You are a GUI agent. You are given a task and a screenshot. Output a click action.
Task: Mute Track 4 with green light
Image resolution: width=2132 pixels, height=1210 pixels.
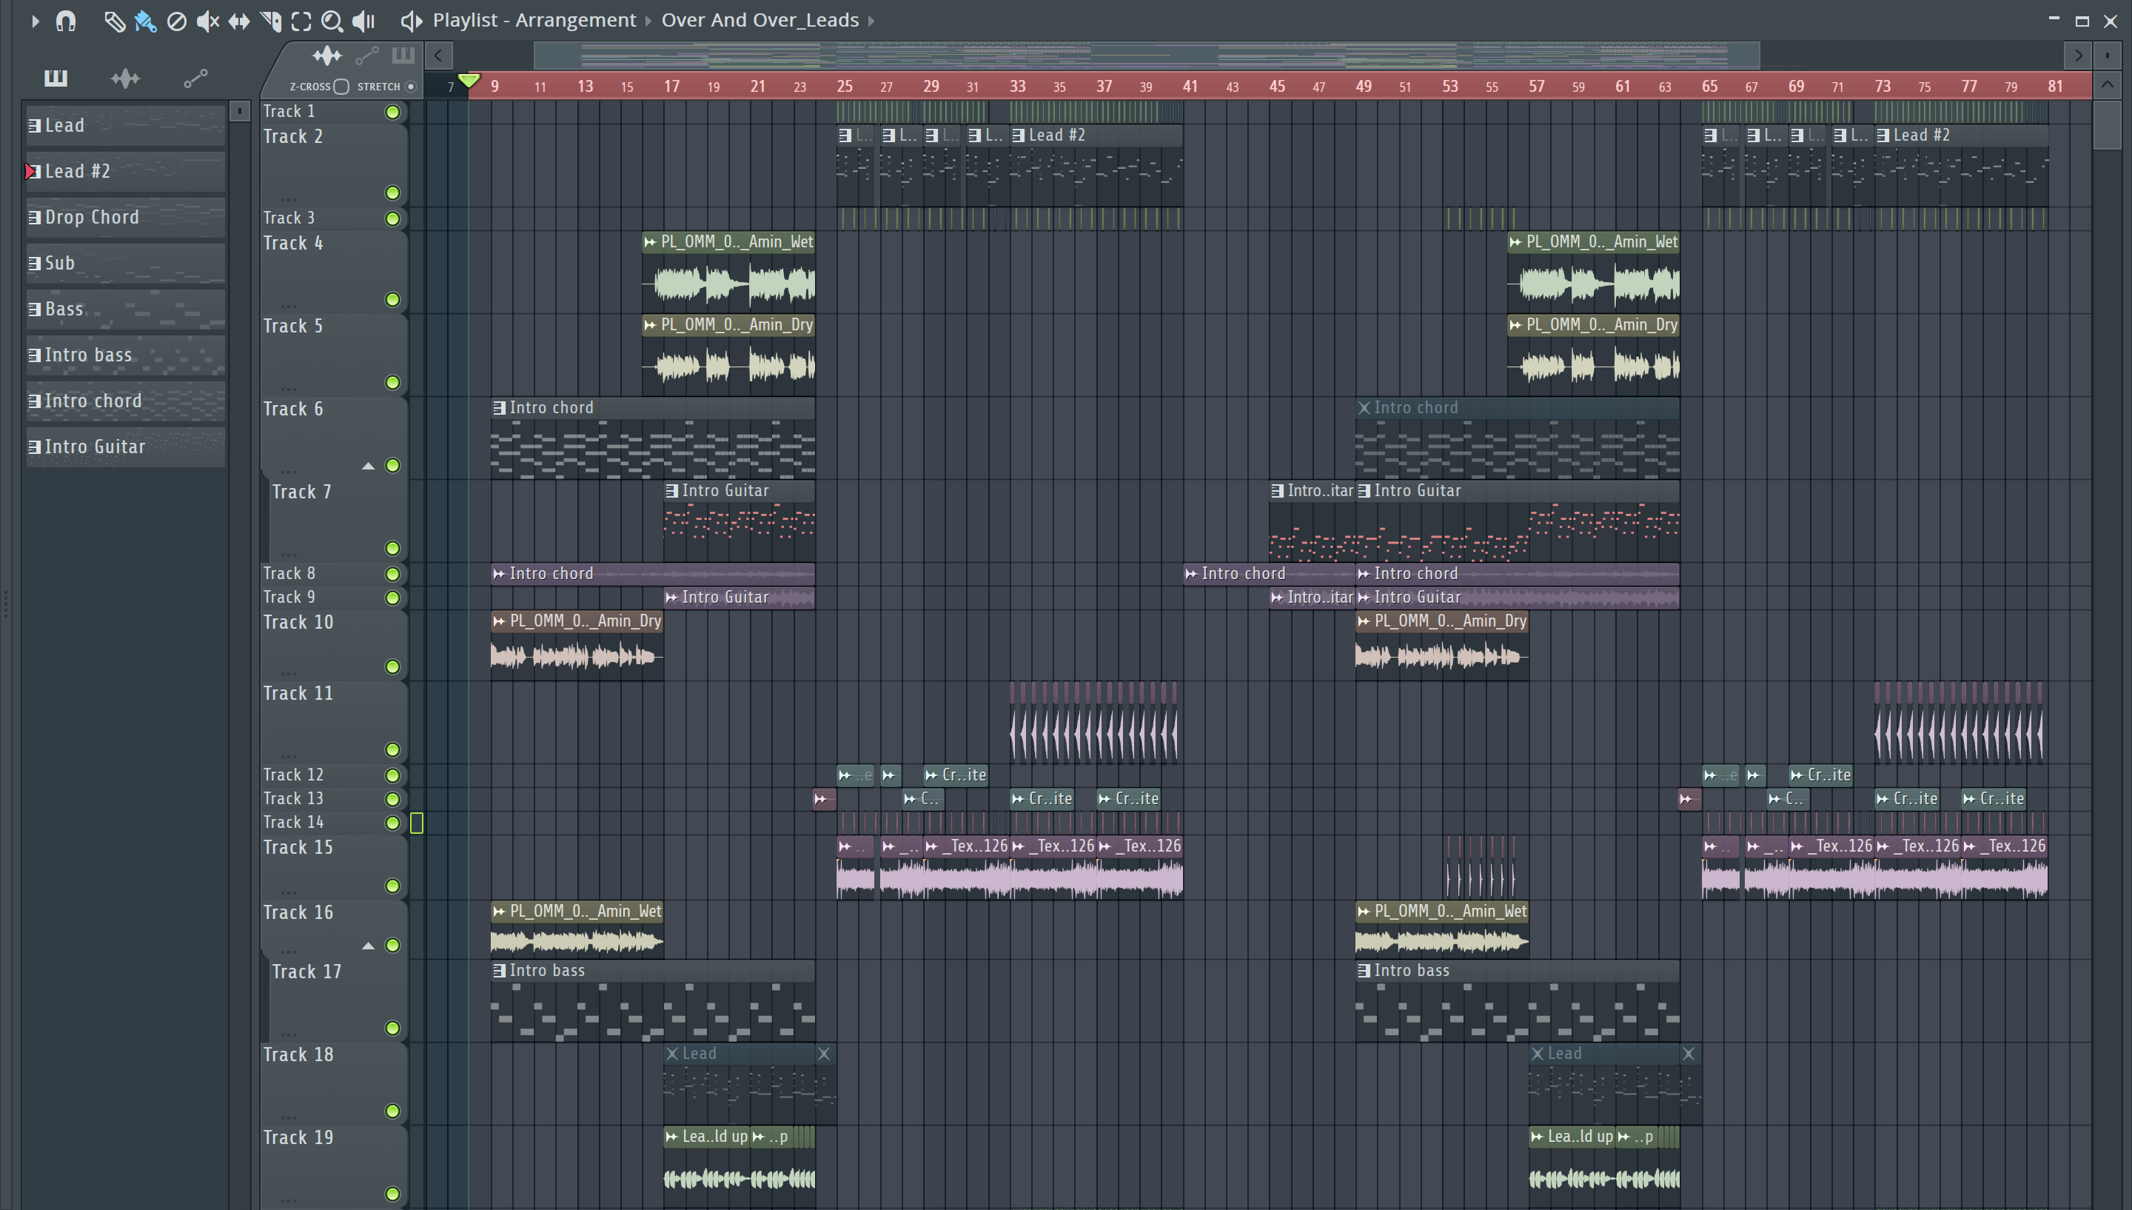[393, 299]
